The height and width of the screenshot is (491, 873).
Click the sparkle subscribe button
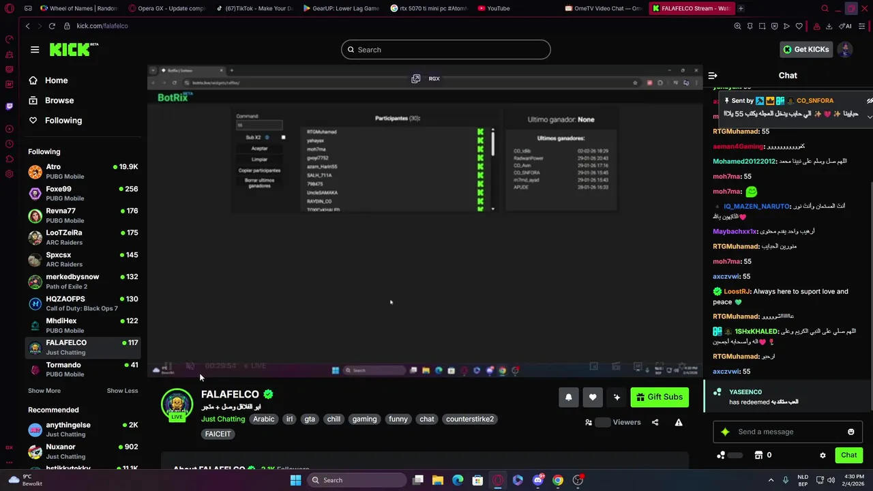tap(617, 397)
